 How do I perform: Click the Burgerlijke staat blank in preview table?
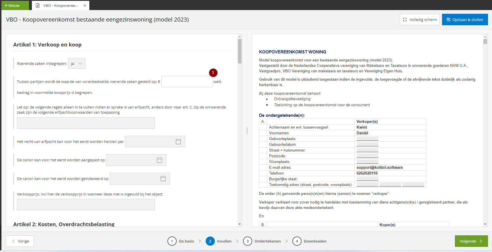coord(367,179)
